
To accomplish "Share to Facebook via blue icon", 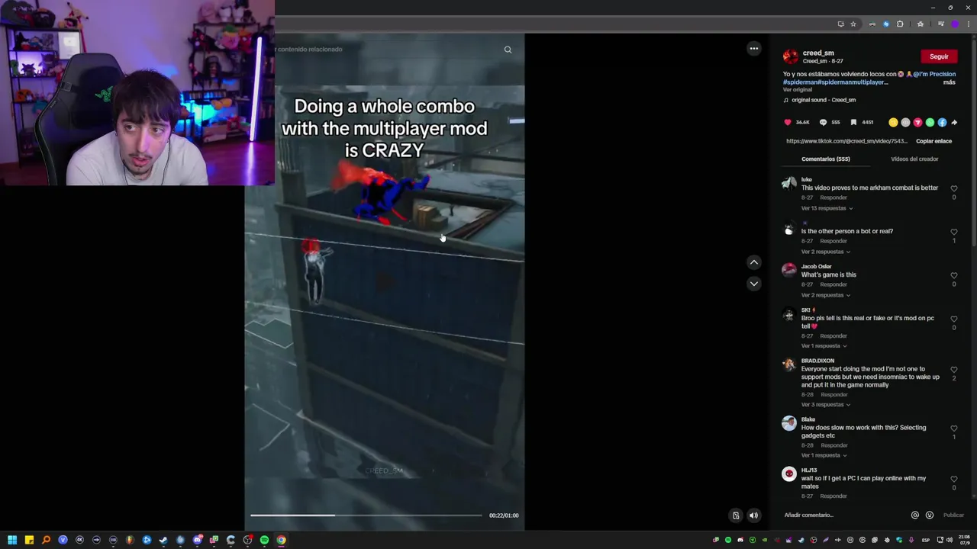I will (942, 122).
